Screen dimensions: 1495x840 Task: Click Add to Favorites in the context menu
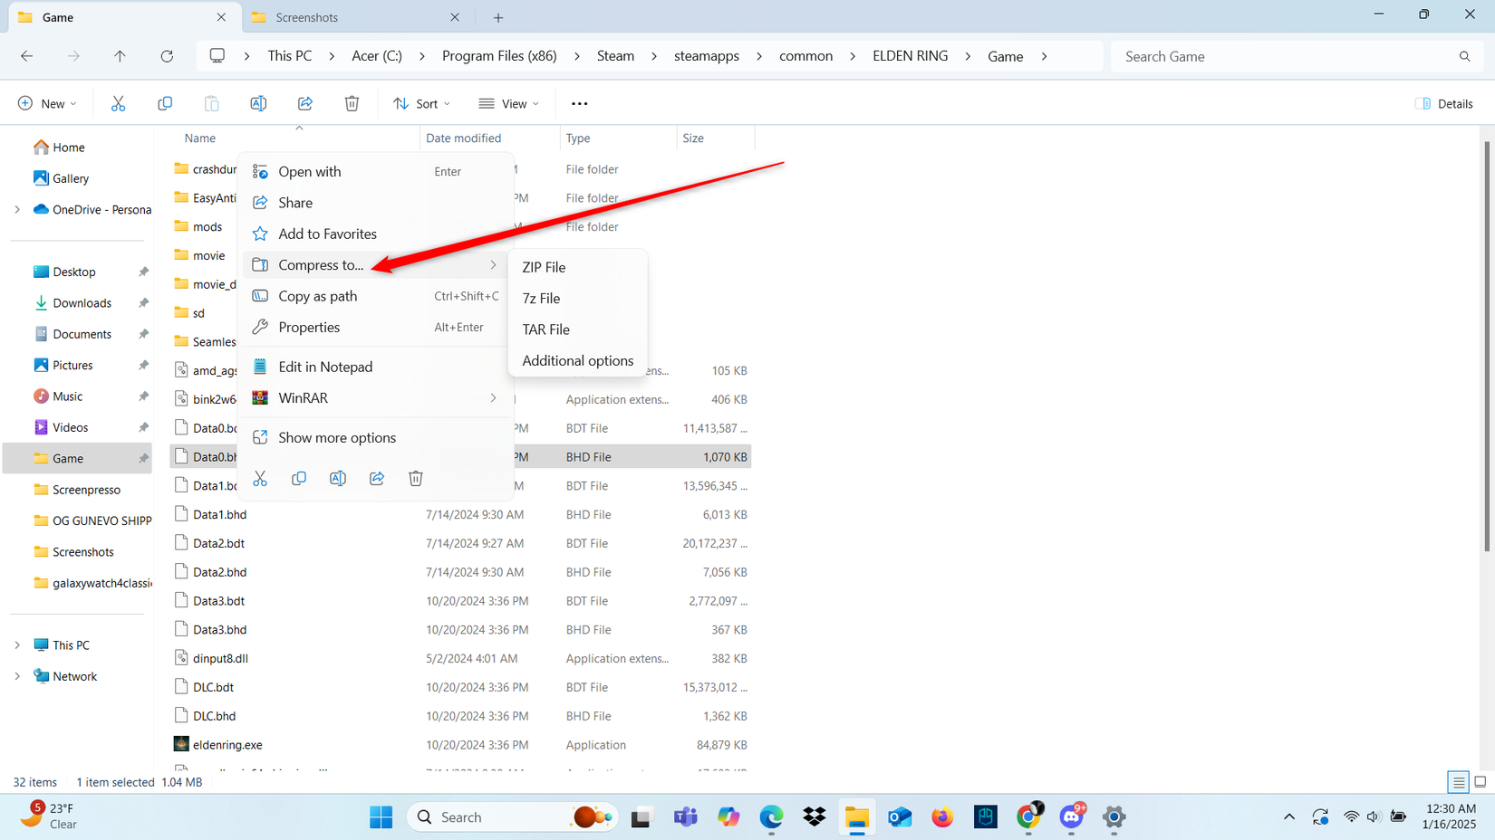click(x=327, y=234)
